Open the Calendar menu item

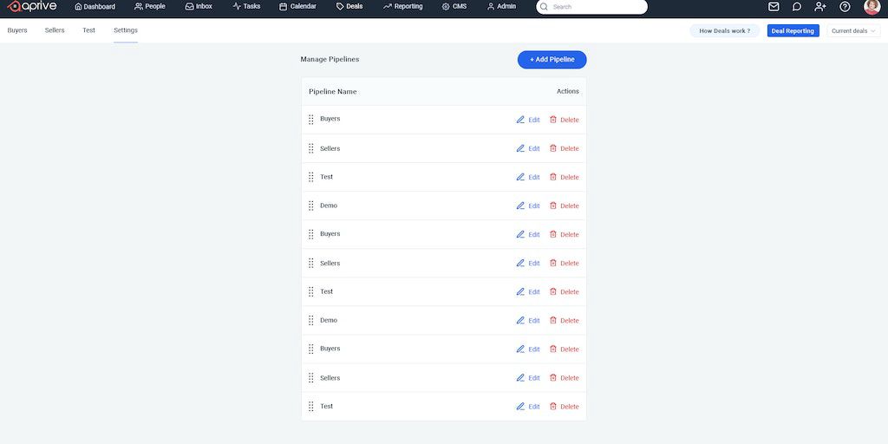pos(297,7)
